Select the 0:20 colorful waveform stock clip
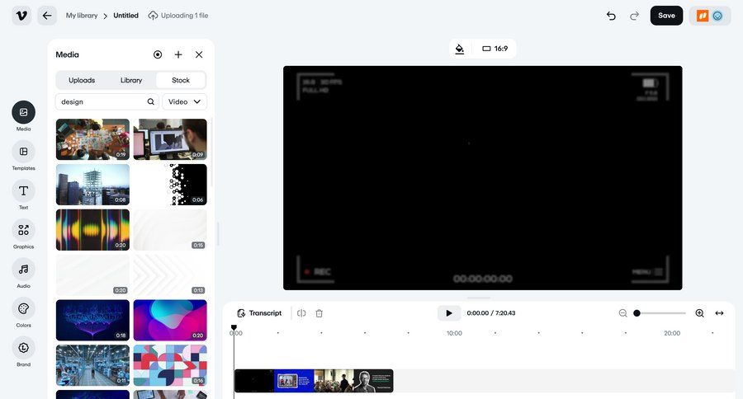Viewport: 743px width, 399px height. (x=92, y=230)
